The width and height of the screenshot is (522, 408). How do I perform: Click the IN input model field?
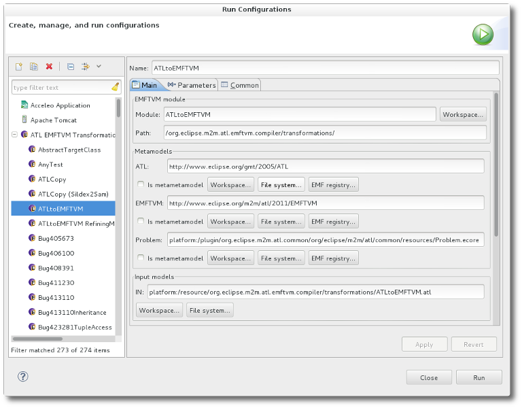tap(315, 292)
